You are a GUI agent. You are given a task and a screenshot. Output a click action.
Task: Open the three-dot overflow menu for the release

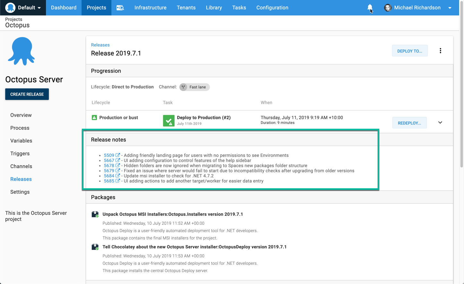440,51
